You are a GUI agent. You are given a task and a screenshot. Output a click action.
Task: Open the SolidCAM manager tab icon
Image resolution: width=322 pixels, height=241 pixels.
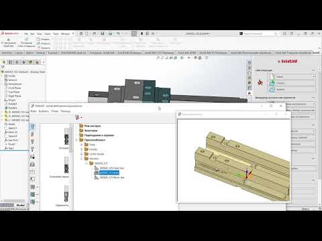coord(37,62)
